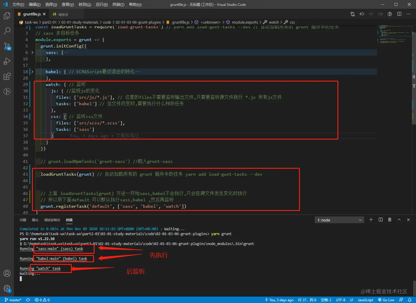416x303 pixels.
Task: Open changes with next revision icon
Action: pyautogui.click(x=381, y=14)
